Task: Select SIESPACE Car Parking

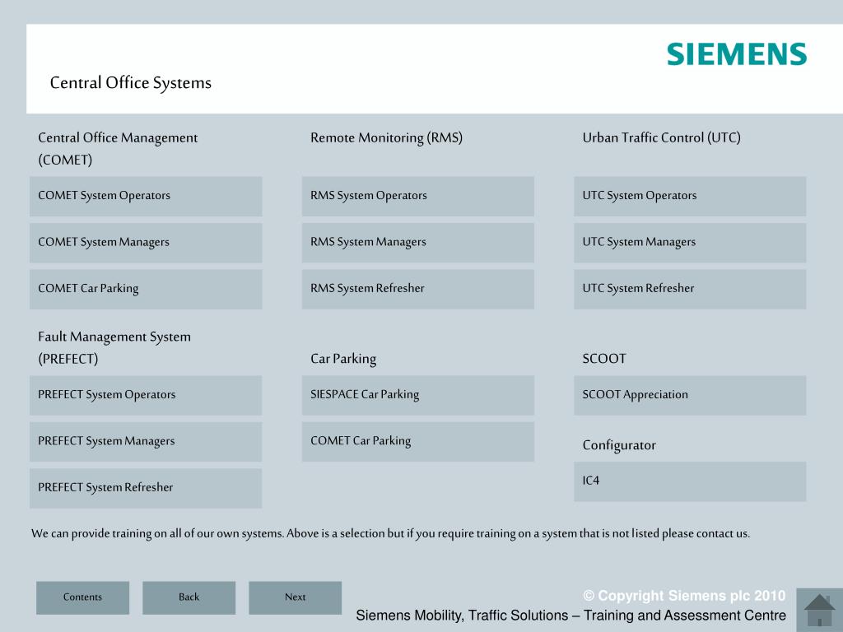Action: pyautogui.click(x=417, y=395)
